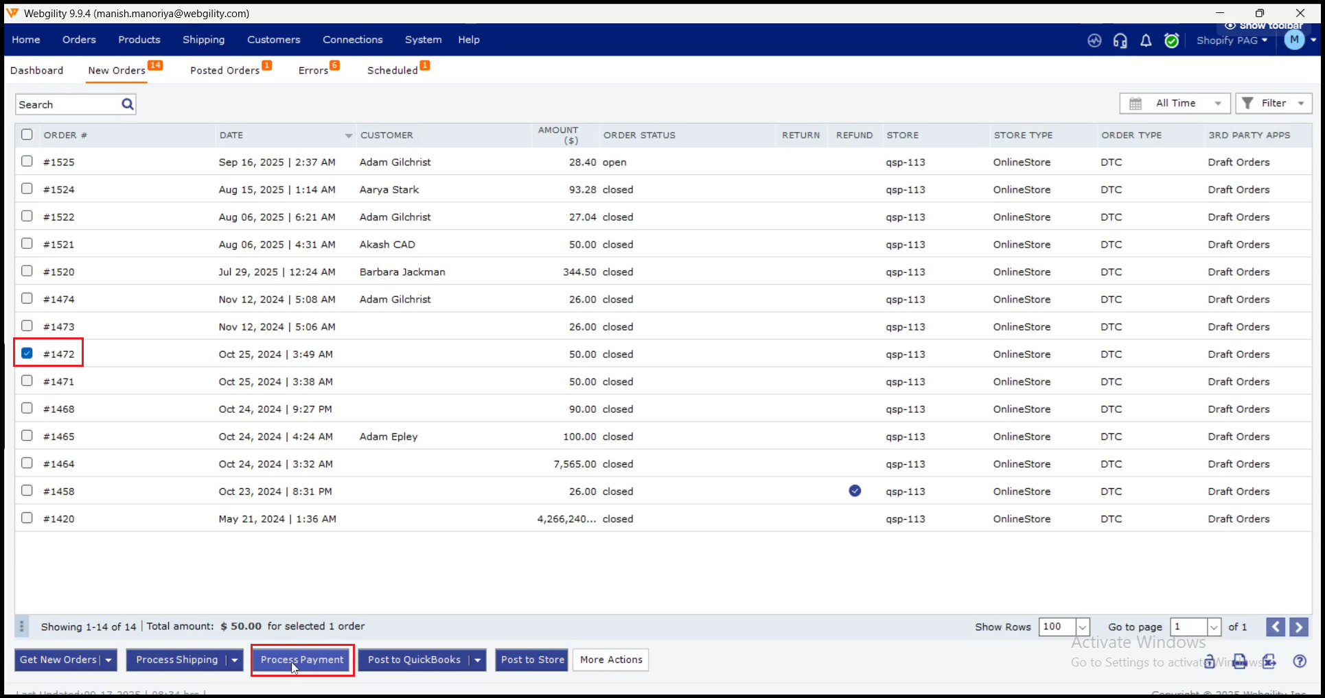
Task: Switch to the Errors tab
Action: (x=314, y=71)
